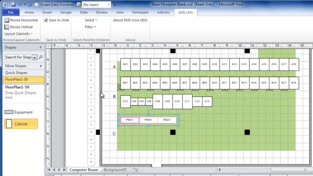The height and width of the screenshot is (176, 313).
Task: Open the Layout Cabinets dropdown
Action: click(19, 34)
